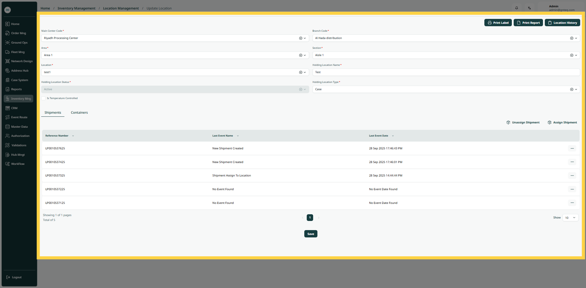Expand the Branch Code dropdown
The height and width of the screenshot is (288, 586).
(x=576, y=38)
